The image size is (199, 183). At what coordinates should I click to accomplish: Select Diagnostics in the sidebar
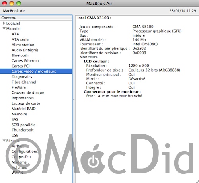coord(22,77)
